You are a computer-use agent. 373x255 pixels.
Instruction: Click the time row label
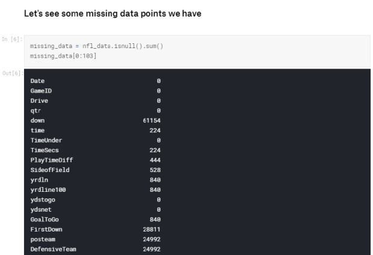point(37,131)
